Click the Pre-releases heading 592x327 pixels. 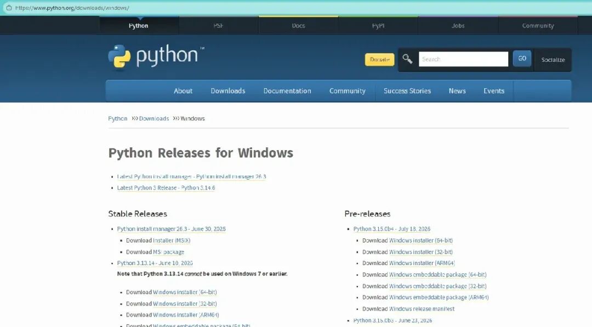pyautogui.click(x=367, y=214)
